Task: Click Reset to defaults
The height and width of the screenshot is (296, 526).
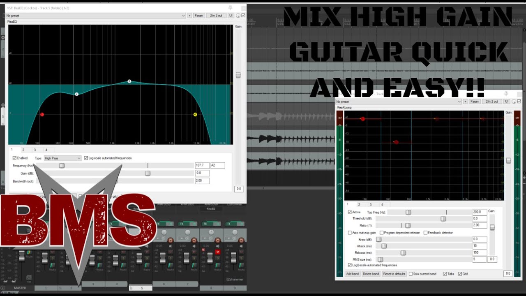Action: [x=394, y=274]
